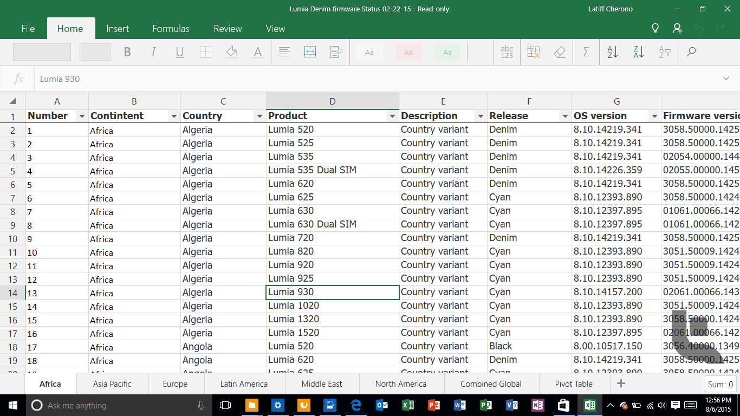The image size is (740, 416).
Task: Sort descending Z to A
Action: tap(639, 52)
